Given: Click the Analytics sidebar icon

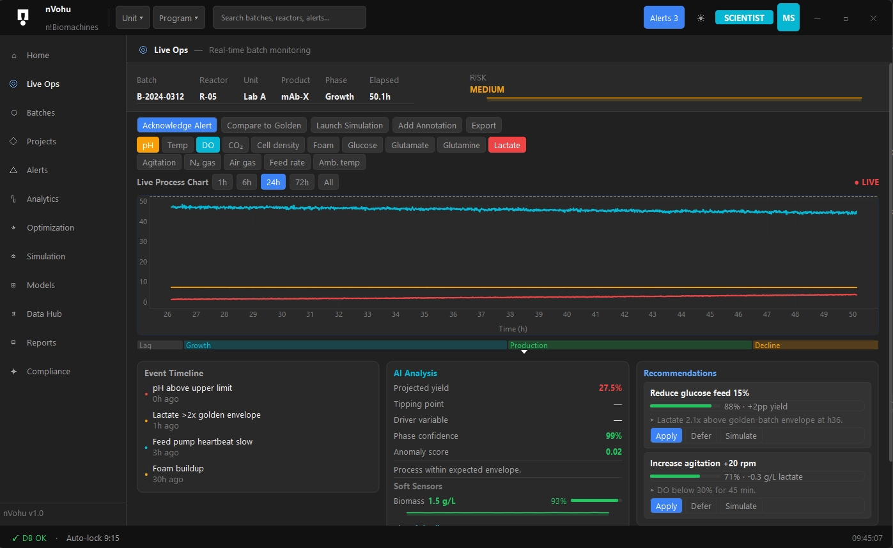Looking at the screenshot, I should coord(14,199).
